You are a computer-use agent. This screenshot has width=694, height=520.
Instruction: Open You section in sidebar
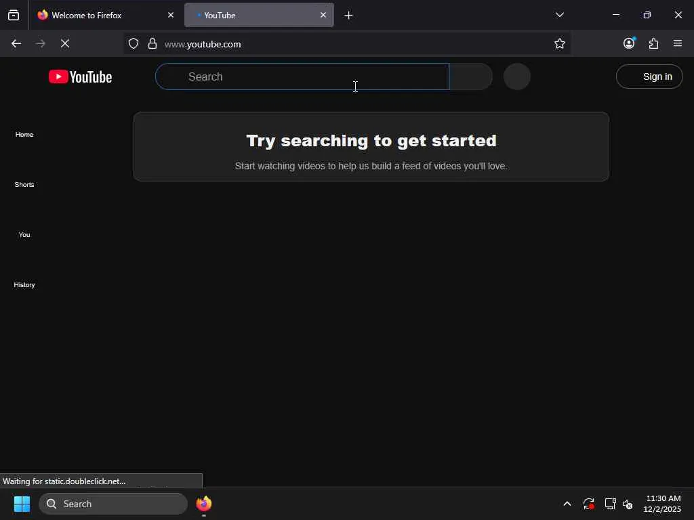24,234
